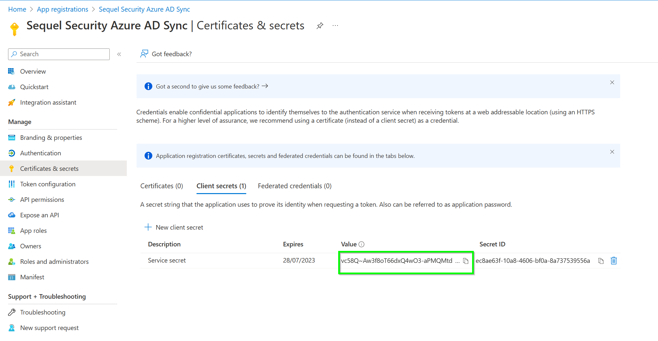
Task: Go to App registrations in the breadcrumb
Action: click(63, 9)
